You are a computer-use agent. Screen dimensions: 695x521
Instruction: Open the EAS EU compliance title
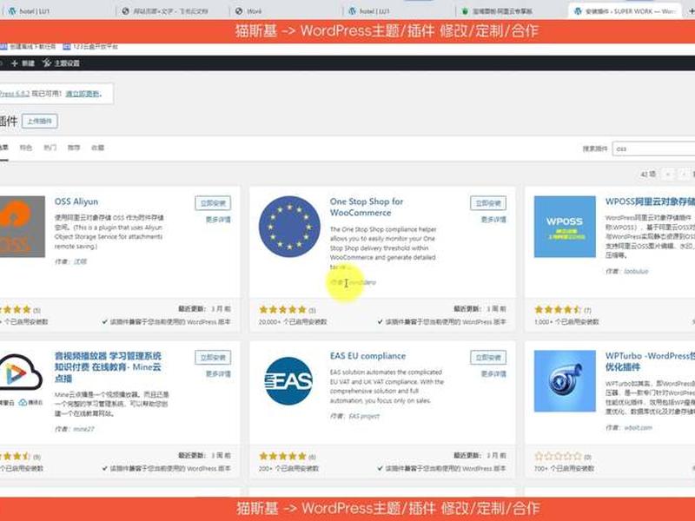[367, 356]
